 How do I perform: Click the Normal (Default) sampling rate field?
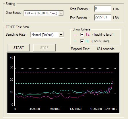(47, 34)
